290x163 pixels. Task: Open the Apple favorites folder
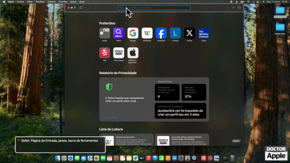tap(105, 33)
